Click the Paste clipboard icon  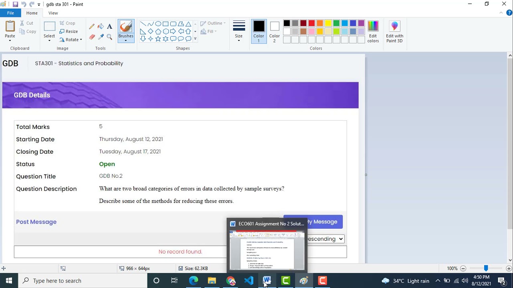click(x=10, y=26)
